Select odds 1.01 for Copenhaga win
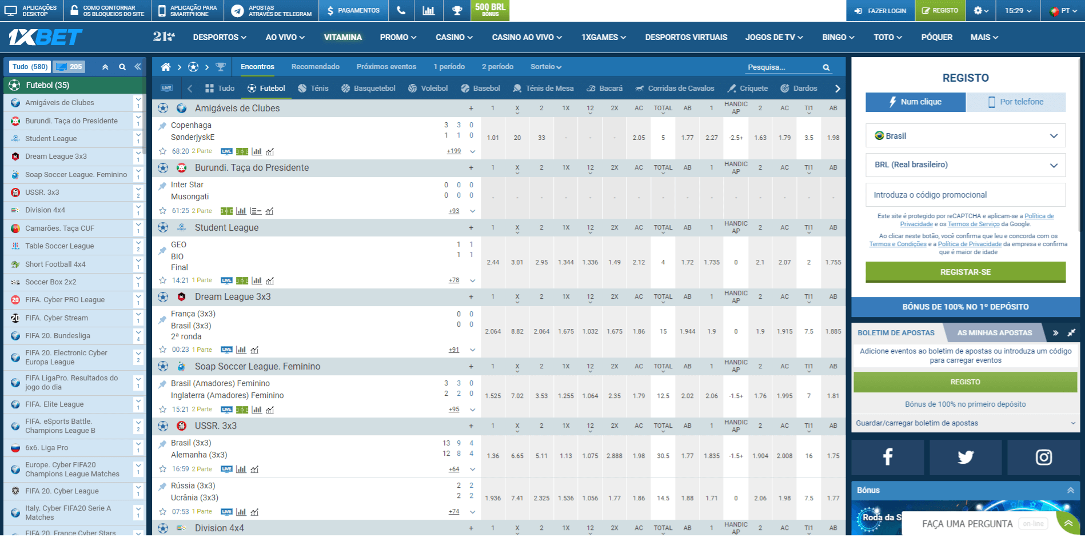1085x538 pixels. pos(493,138)
